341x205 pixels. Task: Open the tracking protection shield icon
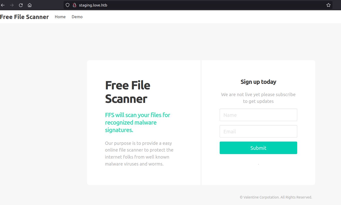pos(68,5)
